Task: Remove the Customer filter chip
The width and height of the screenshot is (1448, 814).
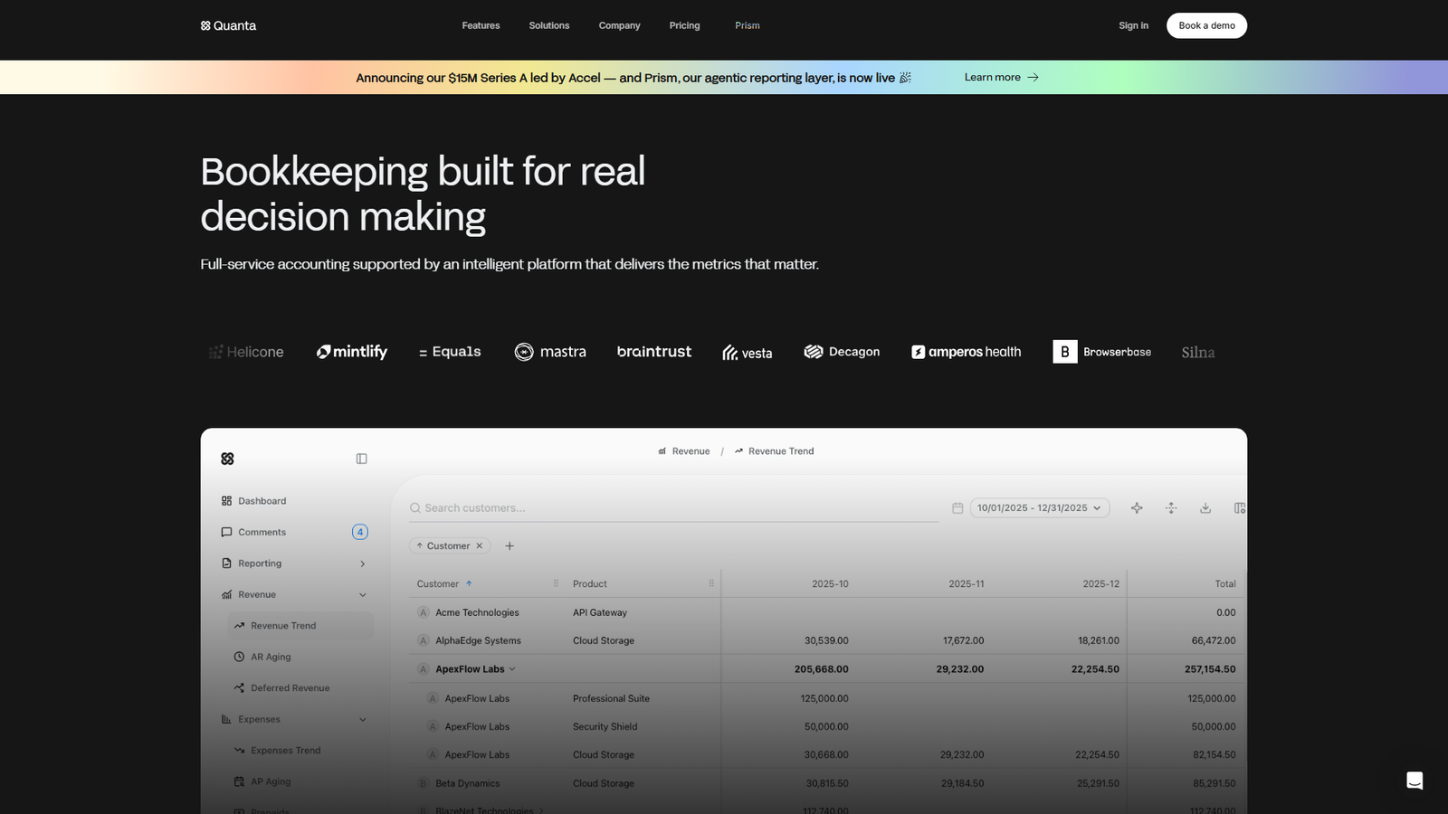Action: pos(480,545)
